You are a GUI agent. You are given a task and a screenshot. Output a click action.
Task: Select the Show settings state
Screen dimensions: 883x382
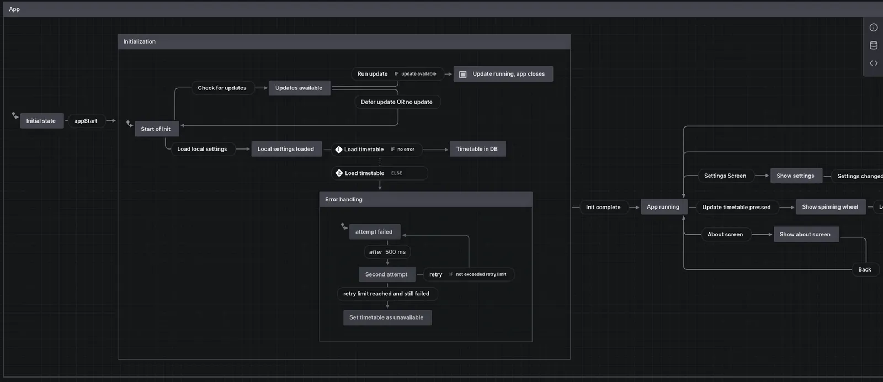tap(796, 176)
